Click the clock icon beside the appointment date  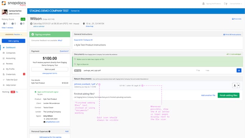tap(31, 24)
